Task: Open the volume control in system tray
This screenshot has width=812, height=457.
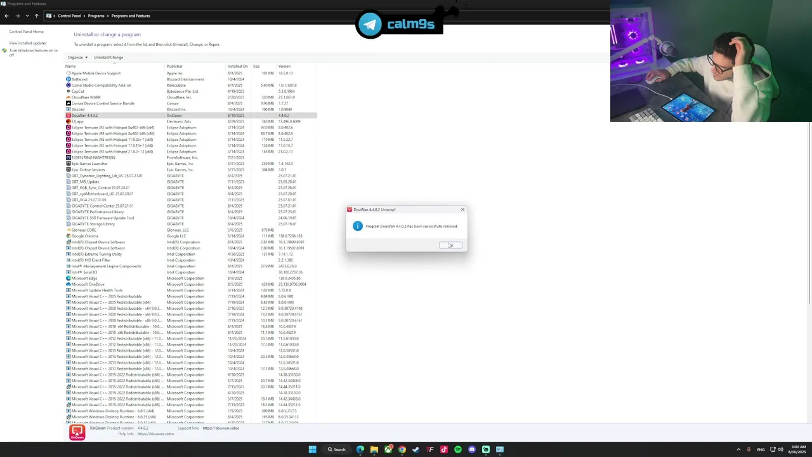Action: point(780,449)
